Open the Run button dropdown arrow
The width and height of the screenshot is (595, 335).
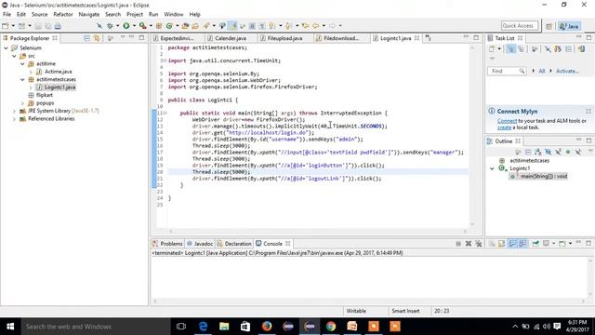[134, 26]
